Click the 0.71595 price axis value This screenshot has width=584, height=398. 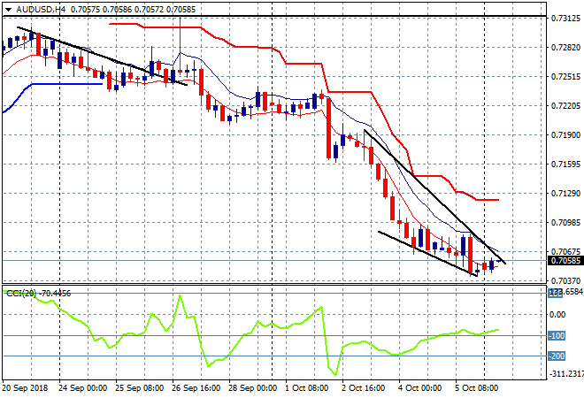(x=565, y=164)
